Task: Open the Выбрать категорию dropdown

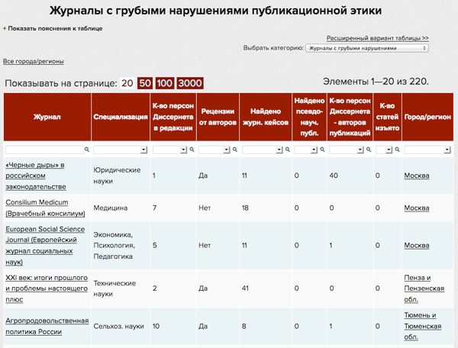Action: point(366,48)
